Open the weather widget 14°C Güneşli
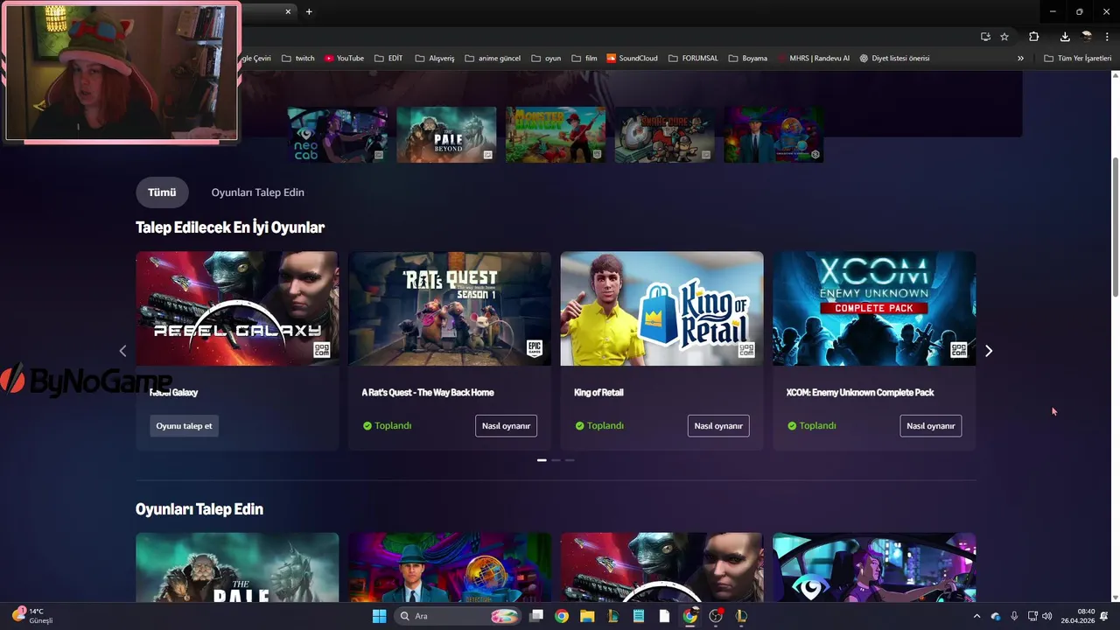1120x630 pixels. (x=33, y=616)
